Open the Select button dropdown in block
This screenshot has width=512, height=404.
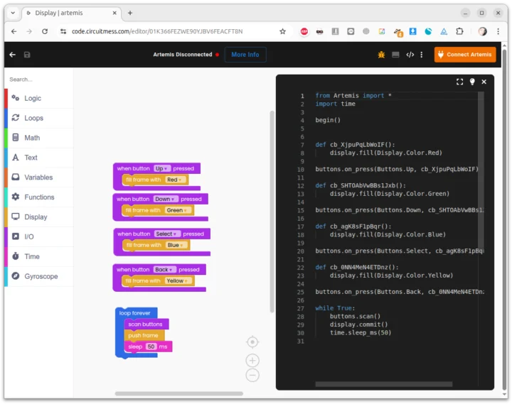[167, 234]
